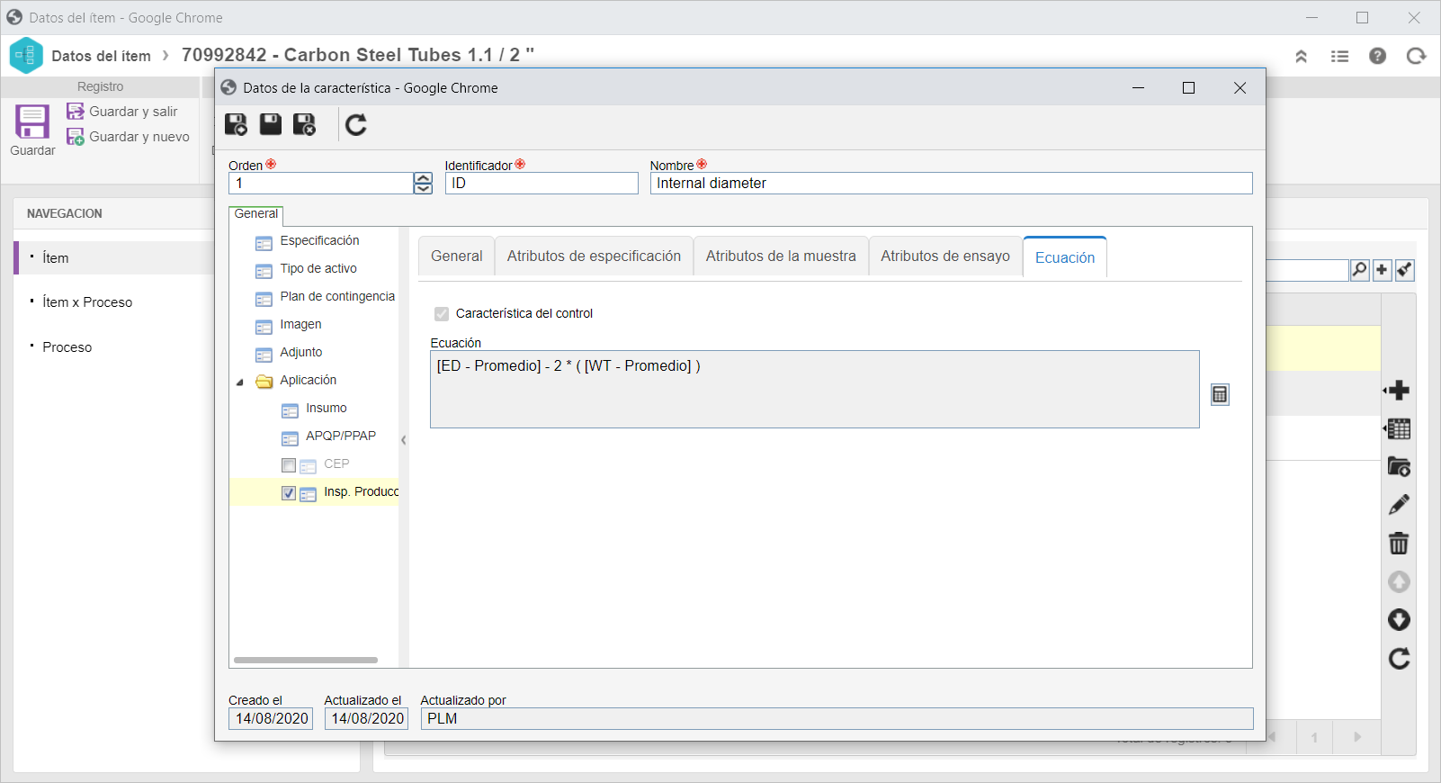Click the Actualizado por field showing PLM
1441x783 pixels.
837,718
